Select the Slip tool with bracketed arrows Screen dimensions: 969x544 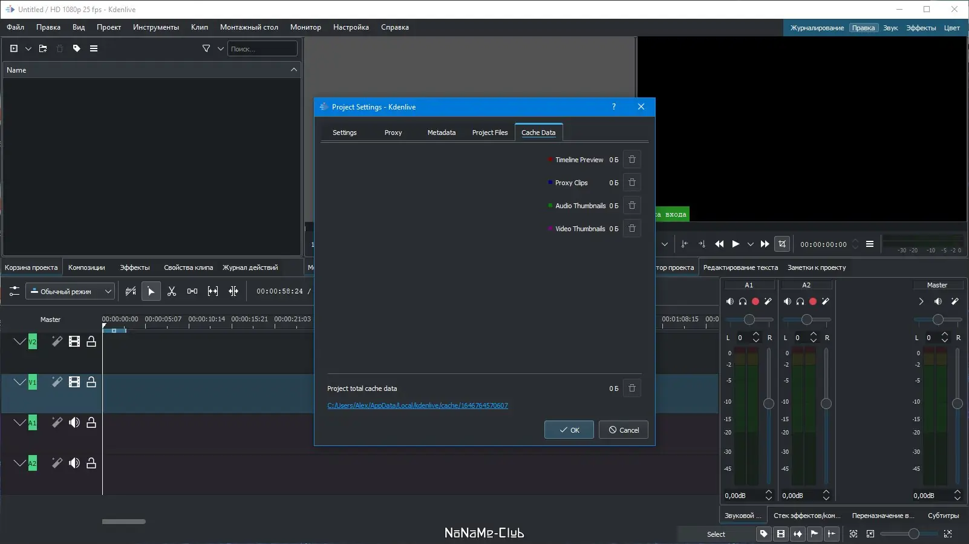(x=213, y=291)
